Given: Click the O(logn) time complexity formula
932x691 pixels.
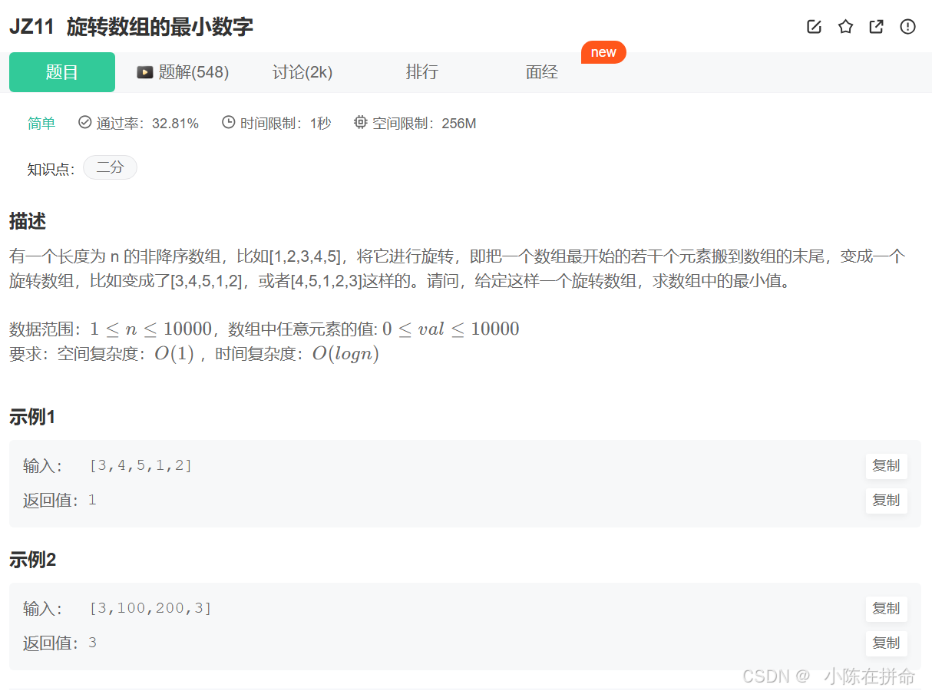Looking at the screenshot, I should click(x=345, y=354).
